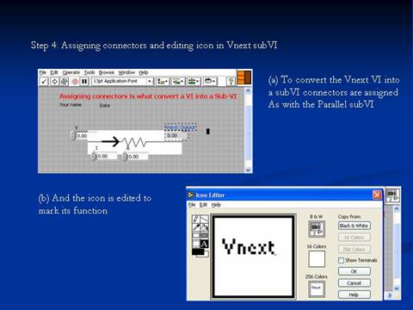Select the text tool marked A
This screenshot has width=413, height=310.
tap(204, 245)
